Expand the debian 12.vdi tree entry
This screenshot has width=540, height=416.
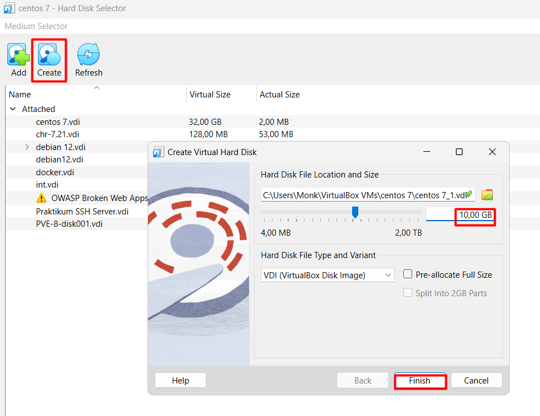point(27,147)
